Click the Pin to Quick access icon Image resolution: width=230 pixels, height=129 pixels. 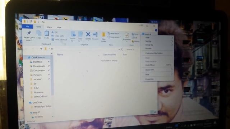[x=29, y=33]
